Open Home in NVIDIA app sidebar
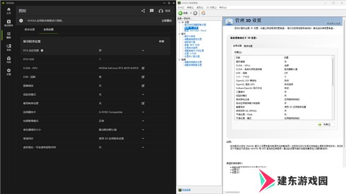The width and height of the screenshot is (346, 194). pos(9,11)
